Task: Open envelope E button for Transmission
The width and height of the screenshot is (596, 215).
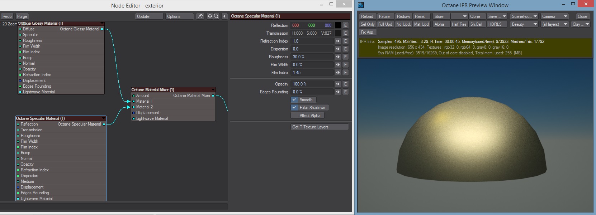Action: tap(345, 33)
